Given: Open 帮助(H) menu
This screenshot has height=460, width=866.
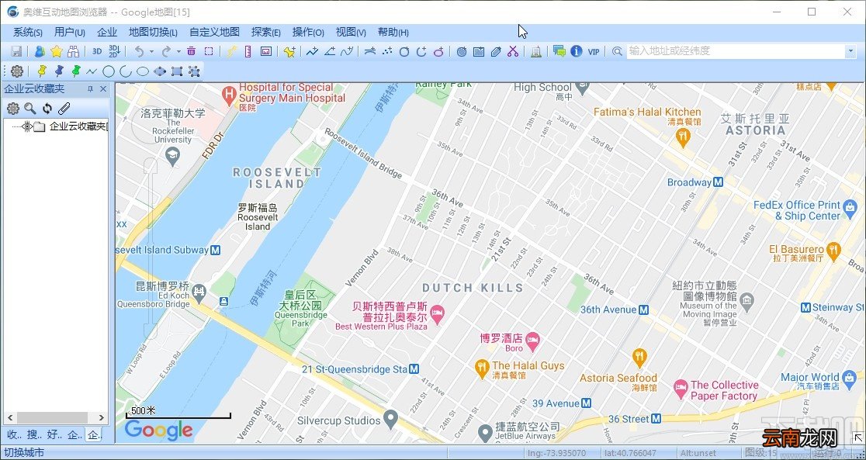Looking at the screenshot, I should pyautogui.click(x=393, y=33).
